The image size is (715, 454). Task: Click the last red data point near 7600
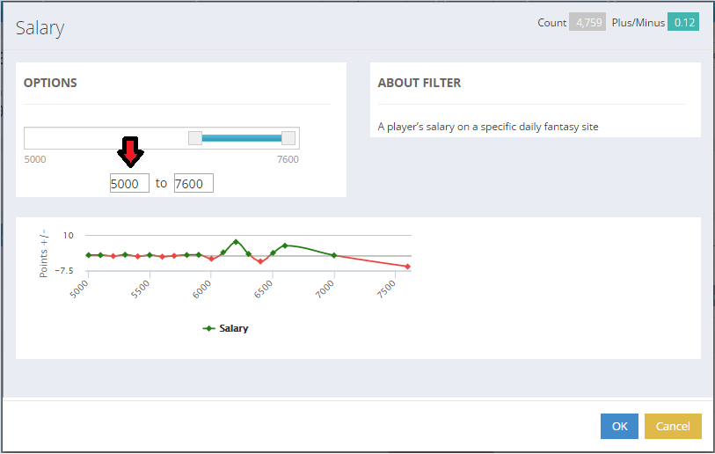[x=408, y=267]
